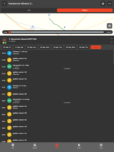Click the key icon for Ignition Off at Mbuinzau 07:29

point(9,74)
